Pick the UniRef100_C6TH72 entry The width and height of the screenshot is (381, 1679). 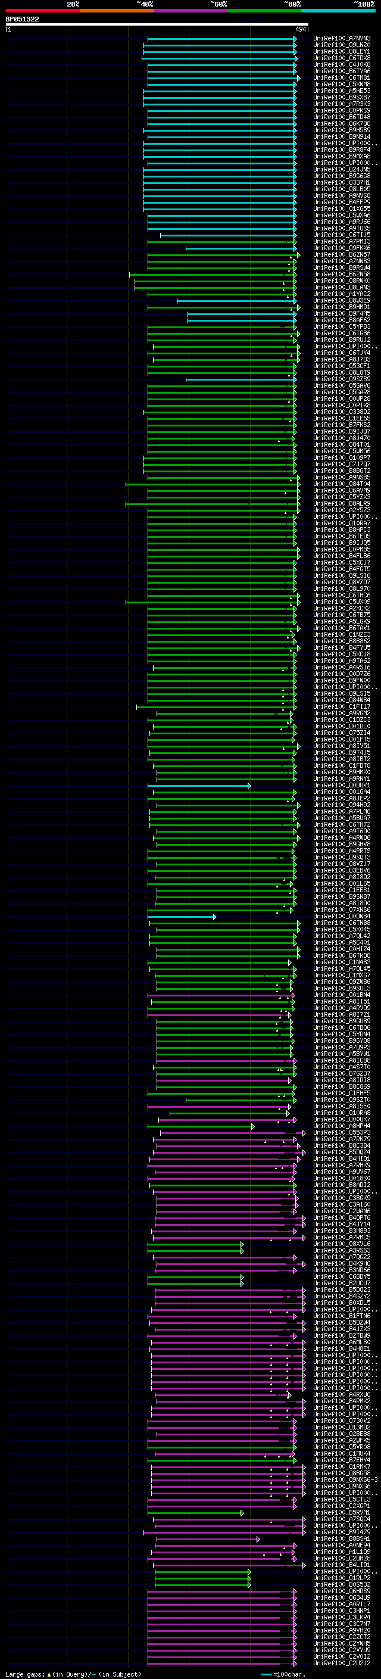(342, 824)
